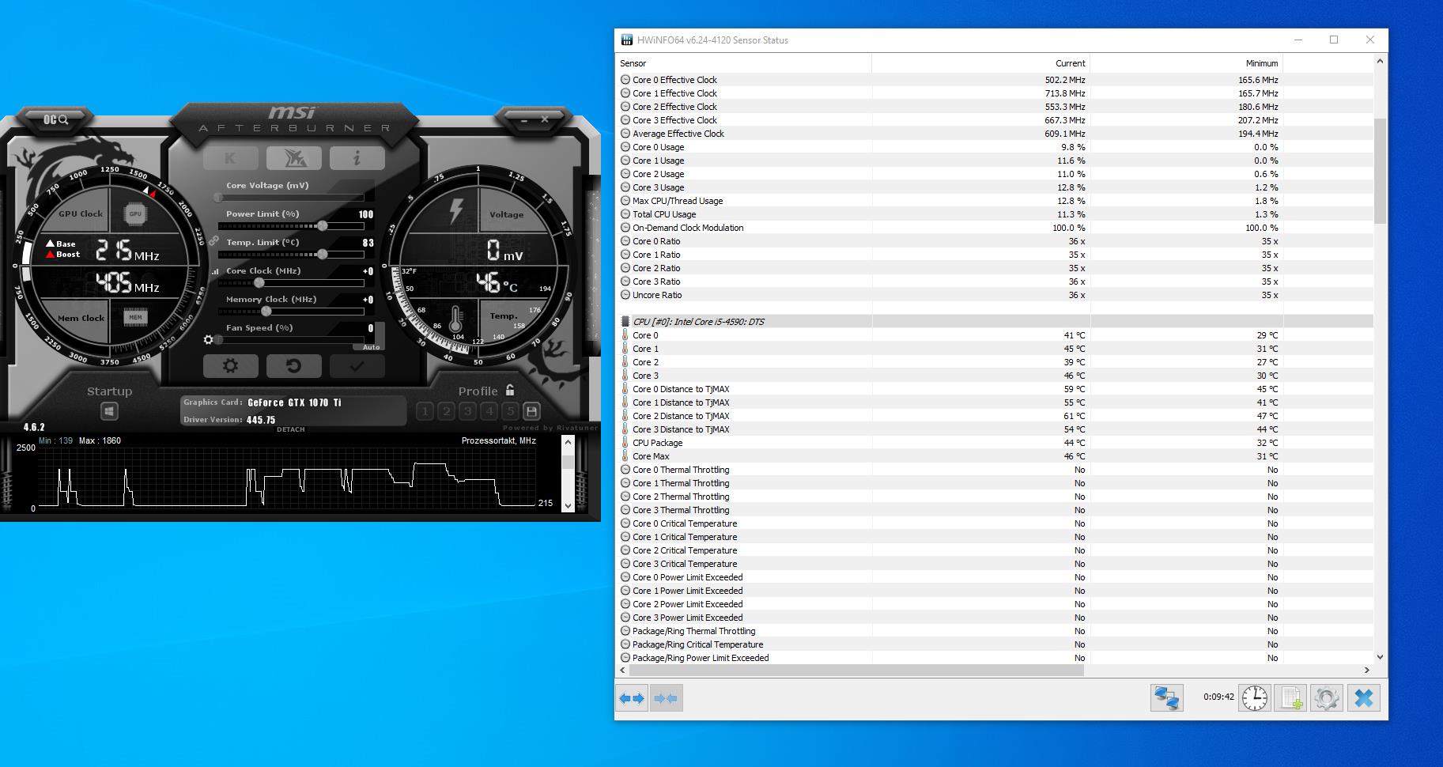Minimize the MSI Afterburner window
The height and width of the screenshot is (767, 1443).
(x=523, y=119)
